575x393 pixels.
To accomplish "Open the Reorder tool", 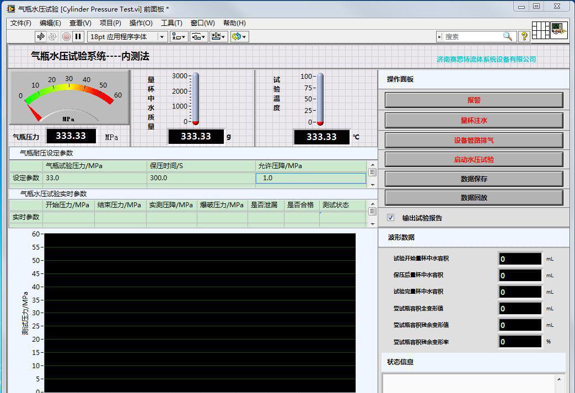I will [239, 37].
